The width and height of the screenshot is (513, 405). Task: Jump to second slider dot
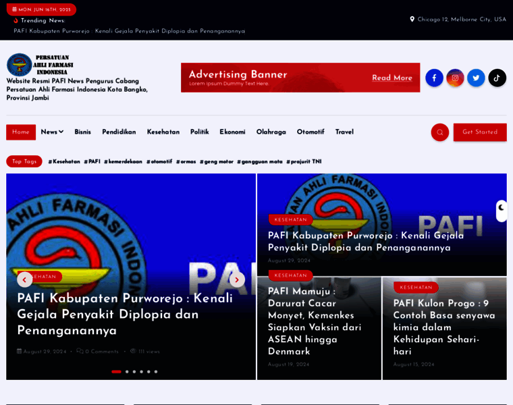coord(127,372)
